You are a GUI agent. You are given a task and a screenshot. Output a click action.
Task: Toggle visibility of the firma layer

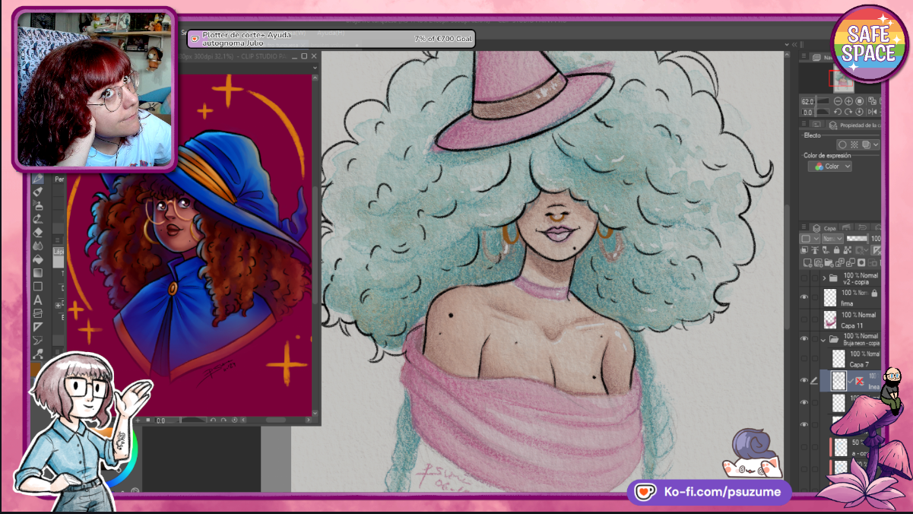coord(804,297)
